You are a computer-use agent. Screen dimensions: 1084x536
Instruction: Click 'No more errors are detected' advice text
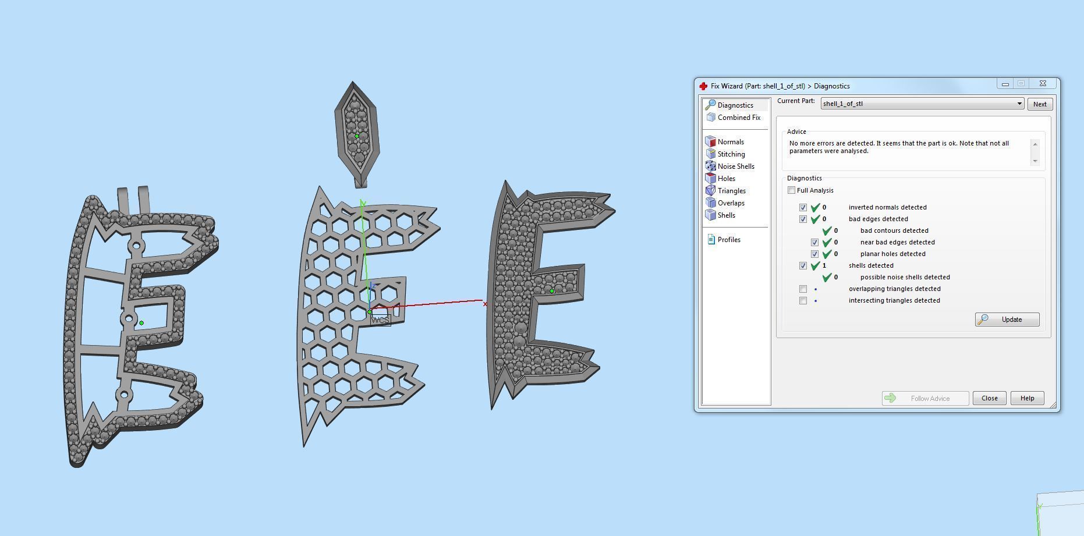[x=899, y=147]
